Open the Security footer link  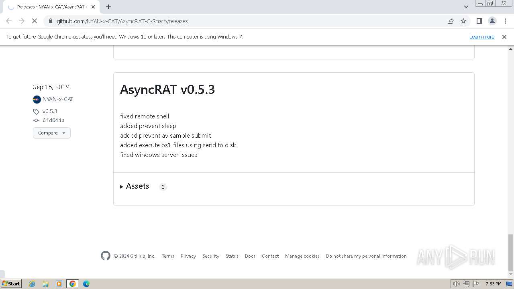211,256
